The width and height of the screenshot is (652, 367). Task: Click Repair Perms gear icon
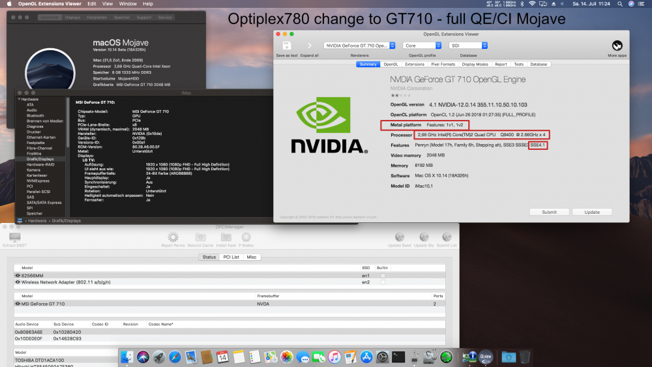click(173, 237)
